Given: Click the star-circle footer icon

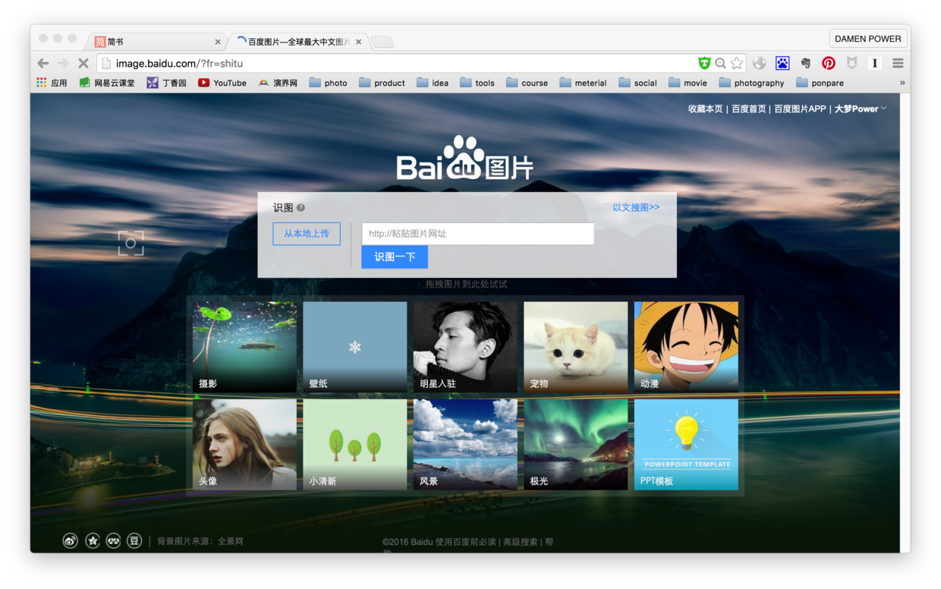Looking at the screenshot, I should [93, 541].
